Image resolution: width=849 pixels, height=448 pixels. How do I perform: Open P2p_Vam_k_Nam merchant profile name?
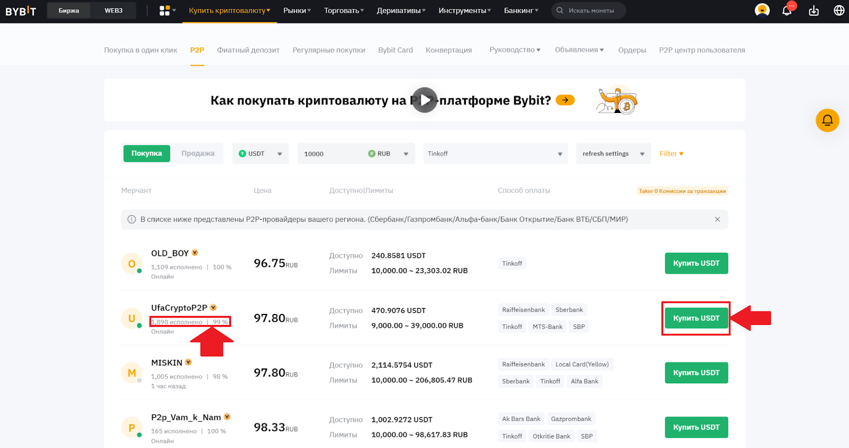186,417
